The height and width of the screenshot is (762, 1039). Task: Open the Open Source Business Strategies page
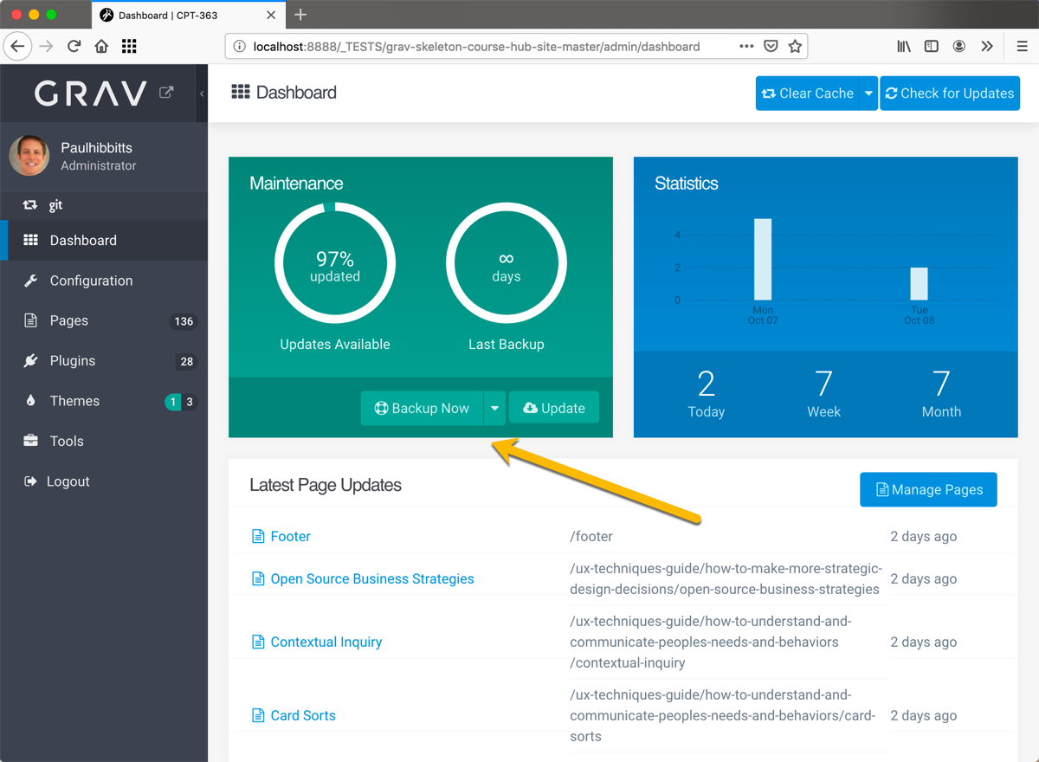pos(371,578)
